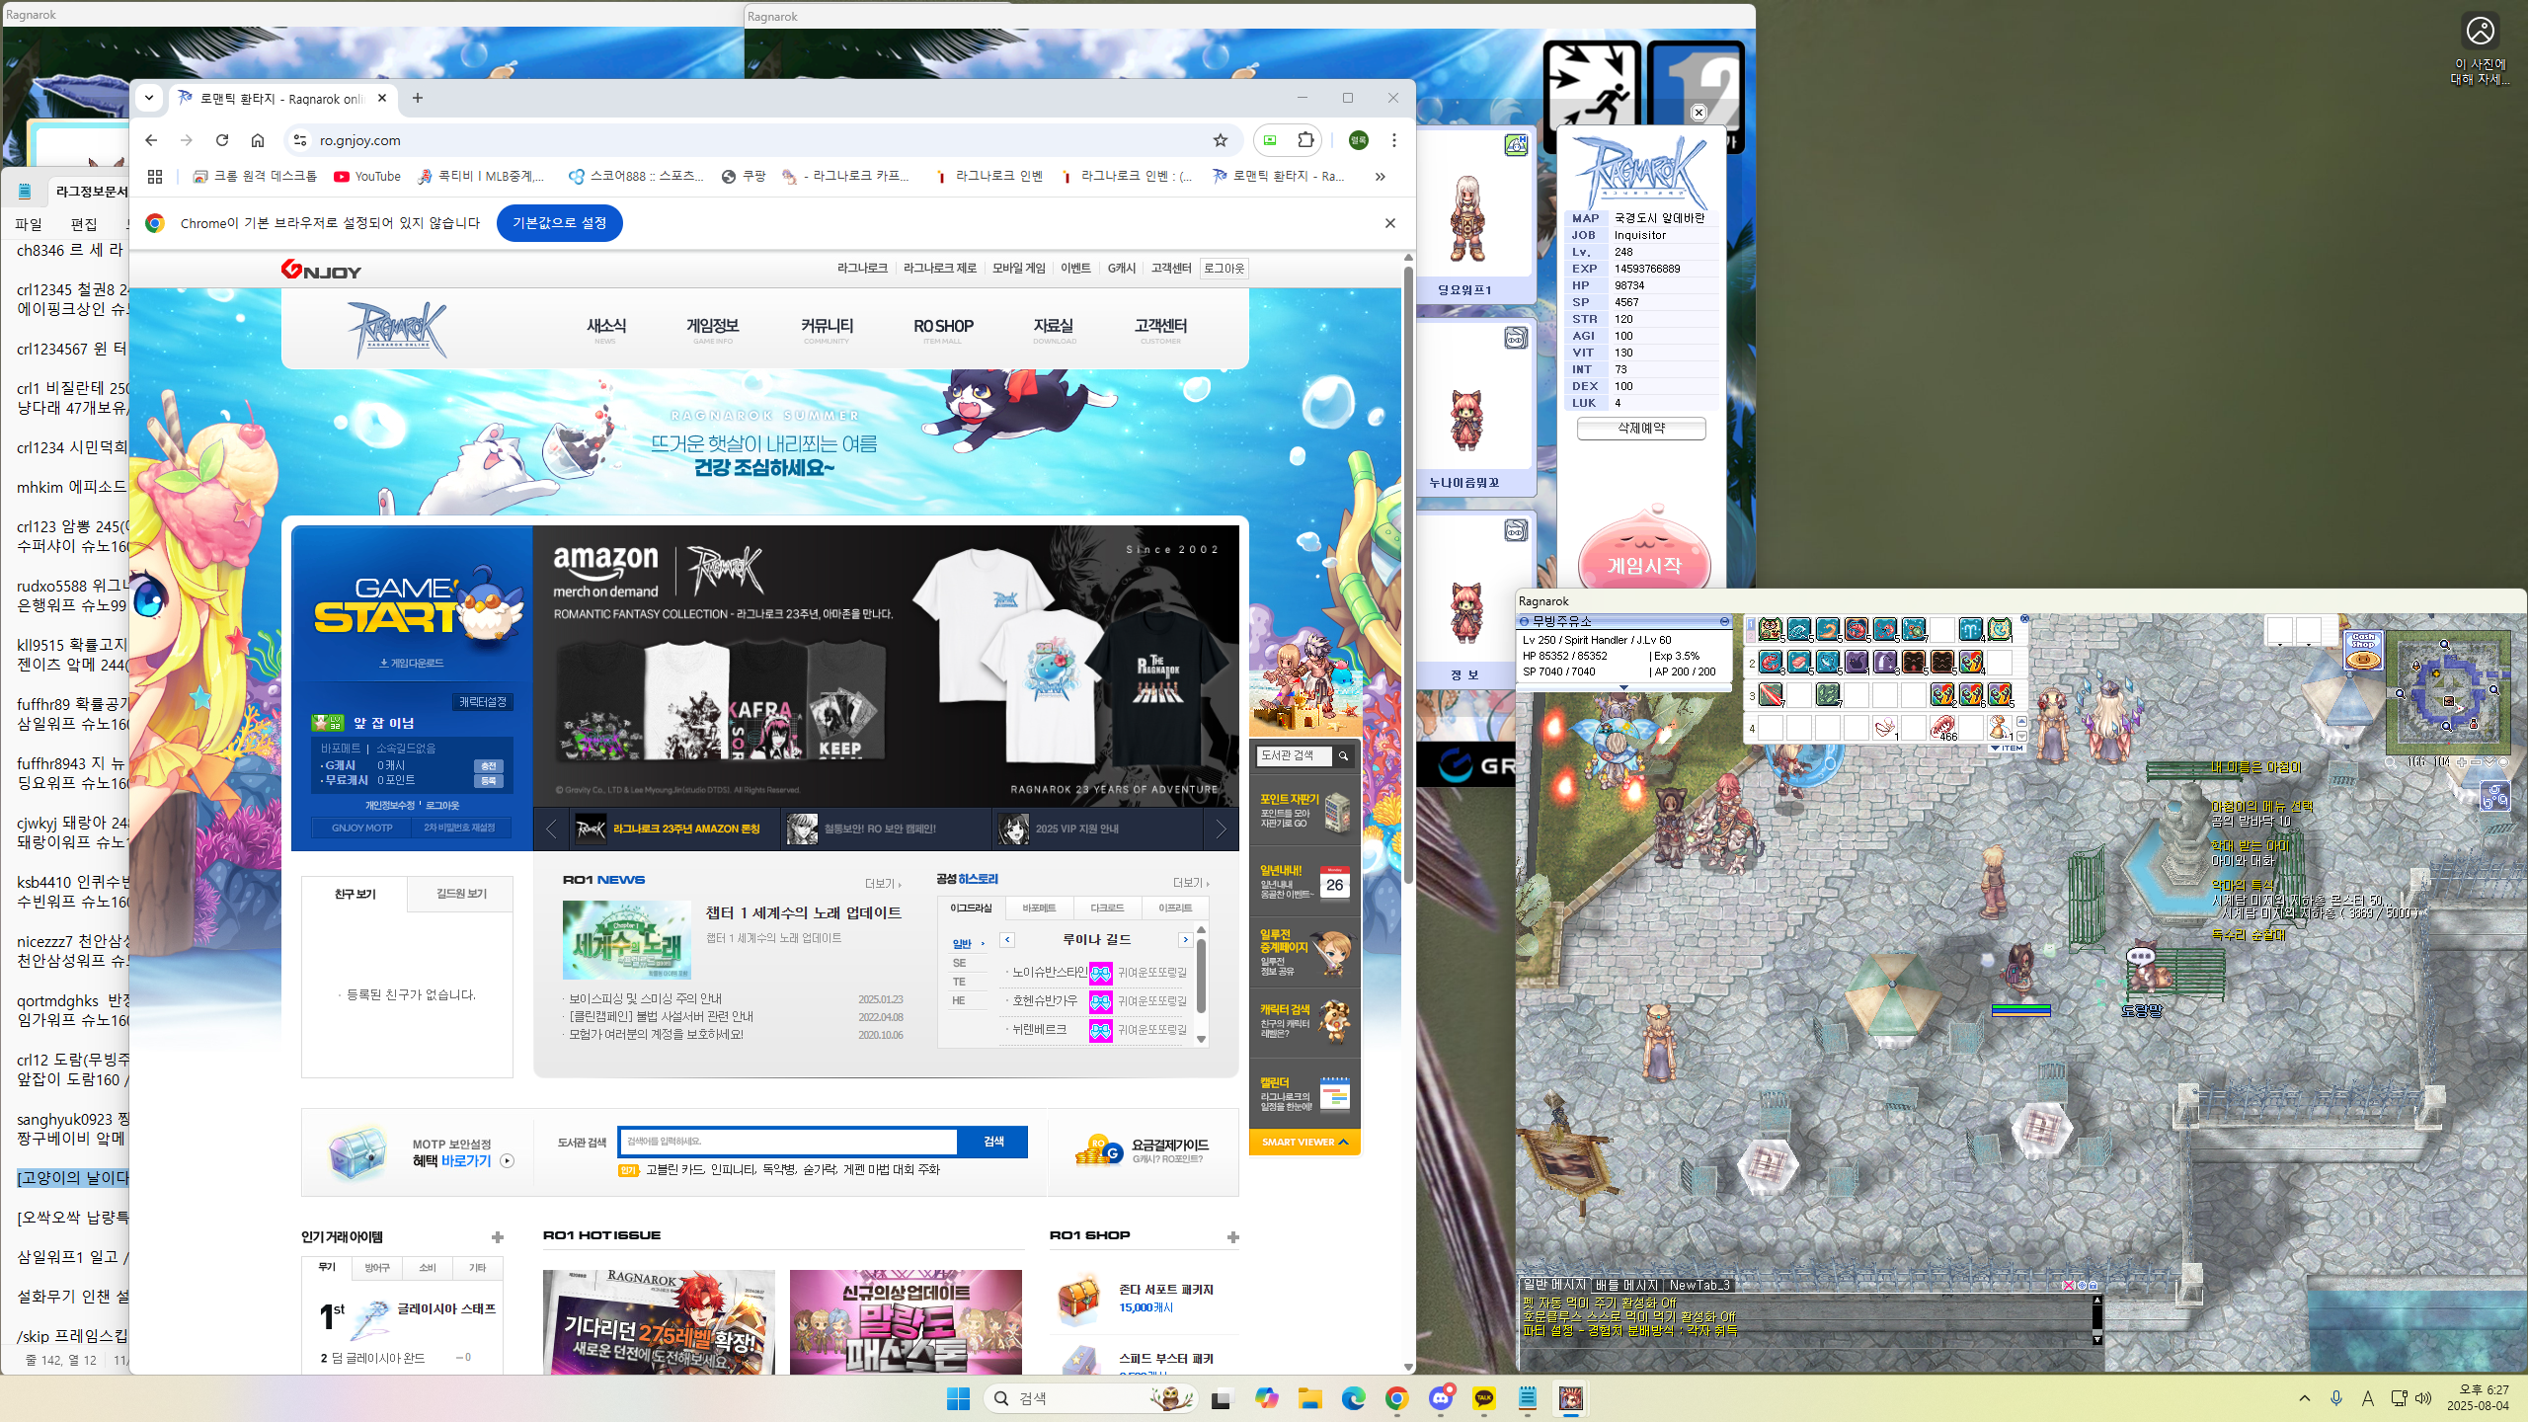The image size is (2528, 1422).
Task: Select NewTab_3 chat tab
Action: click(x=1699, y=1285)
